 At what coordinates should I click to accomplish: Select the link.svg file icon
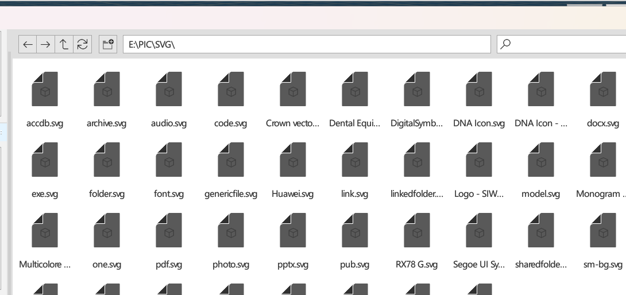click(x=355, y=160)
